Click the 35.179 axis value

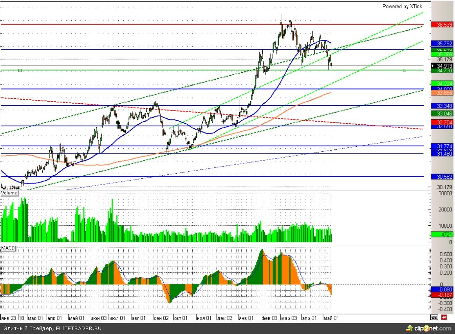(x=444, y=59)
